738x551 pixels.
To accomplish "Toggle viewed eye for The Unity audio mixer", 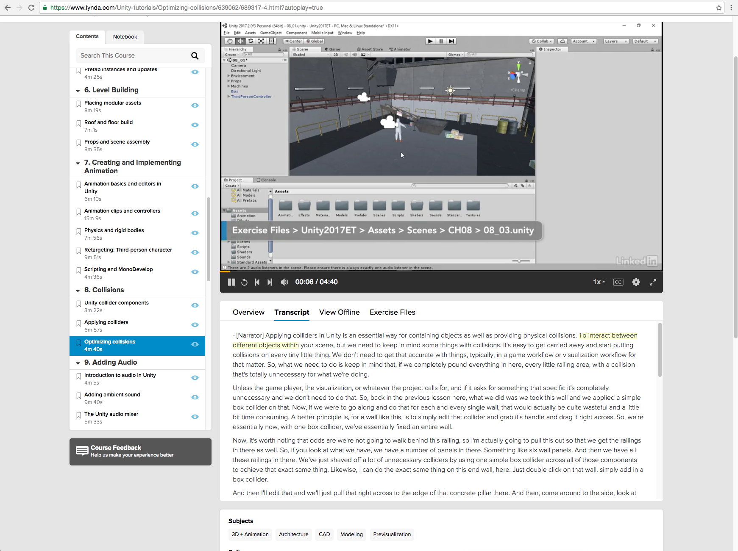I will point(195,417).
